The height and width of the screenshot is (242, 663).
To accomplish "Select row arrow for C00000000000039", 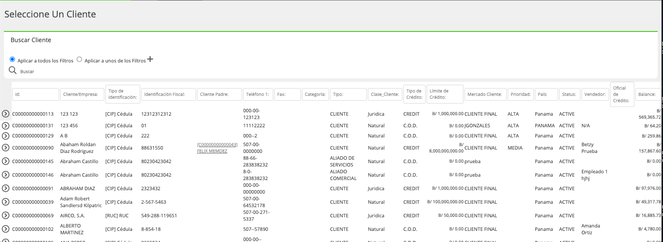I will (x=5, y=202).
